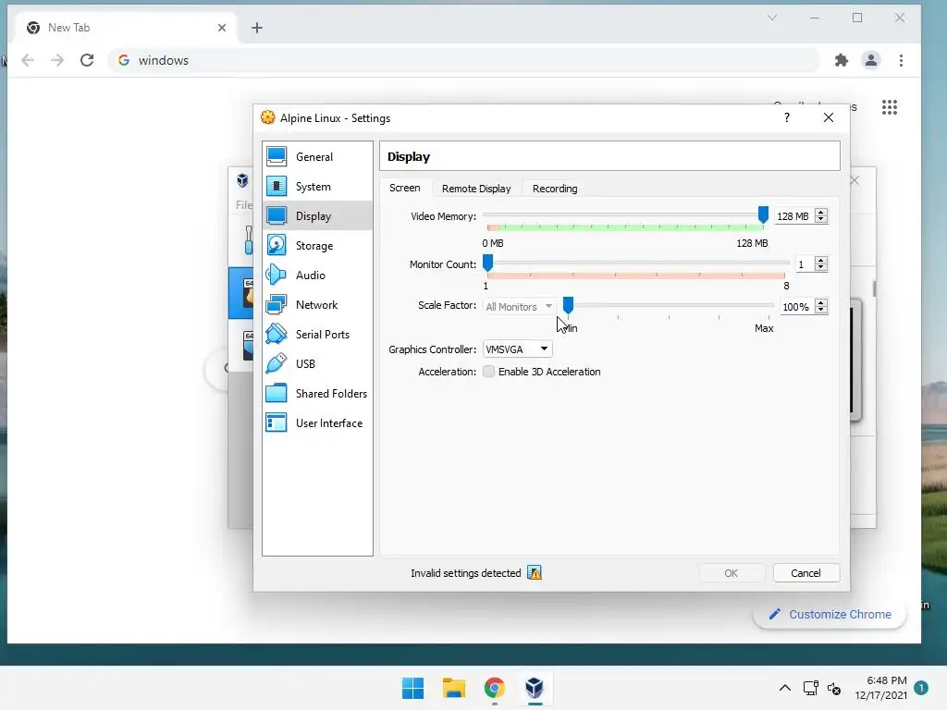This screenshot has height=710, width=947.
Task: Open the Google apps grid
Action: click(x=889, y=107)
